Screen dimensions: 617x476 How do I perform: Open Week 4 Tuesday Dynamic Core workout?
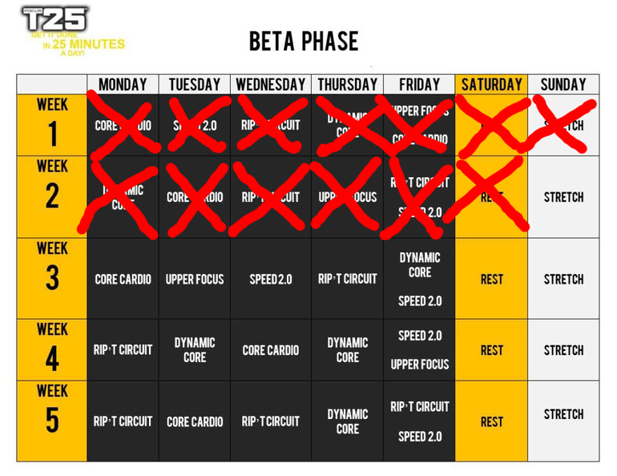click(195, 350)
